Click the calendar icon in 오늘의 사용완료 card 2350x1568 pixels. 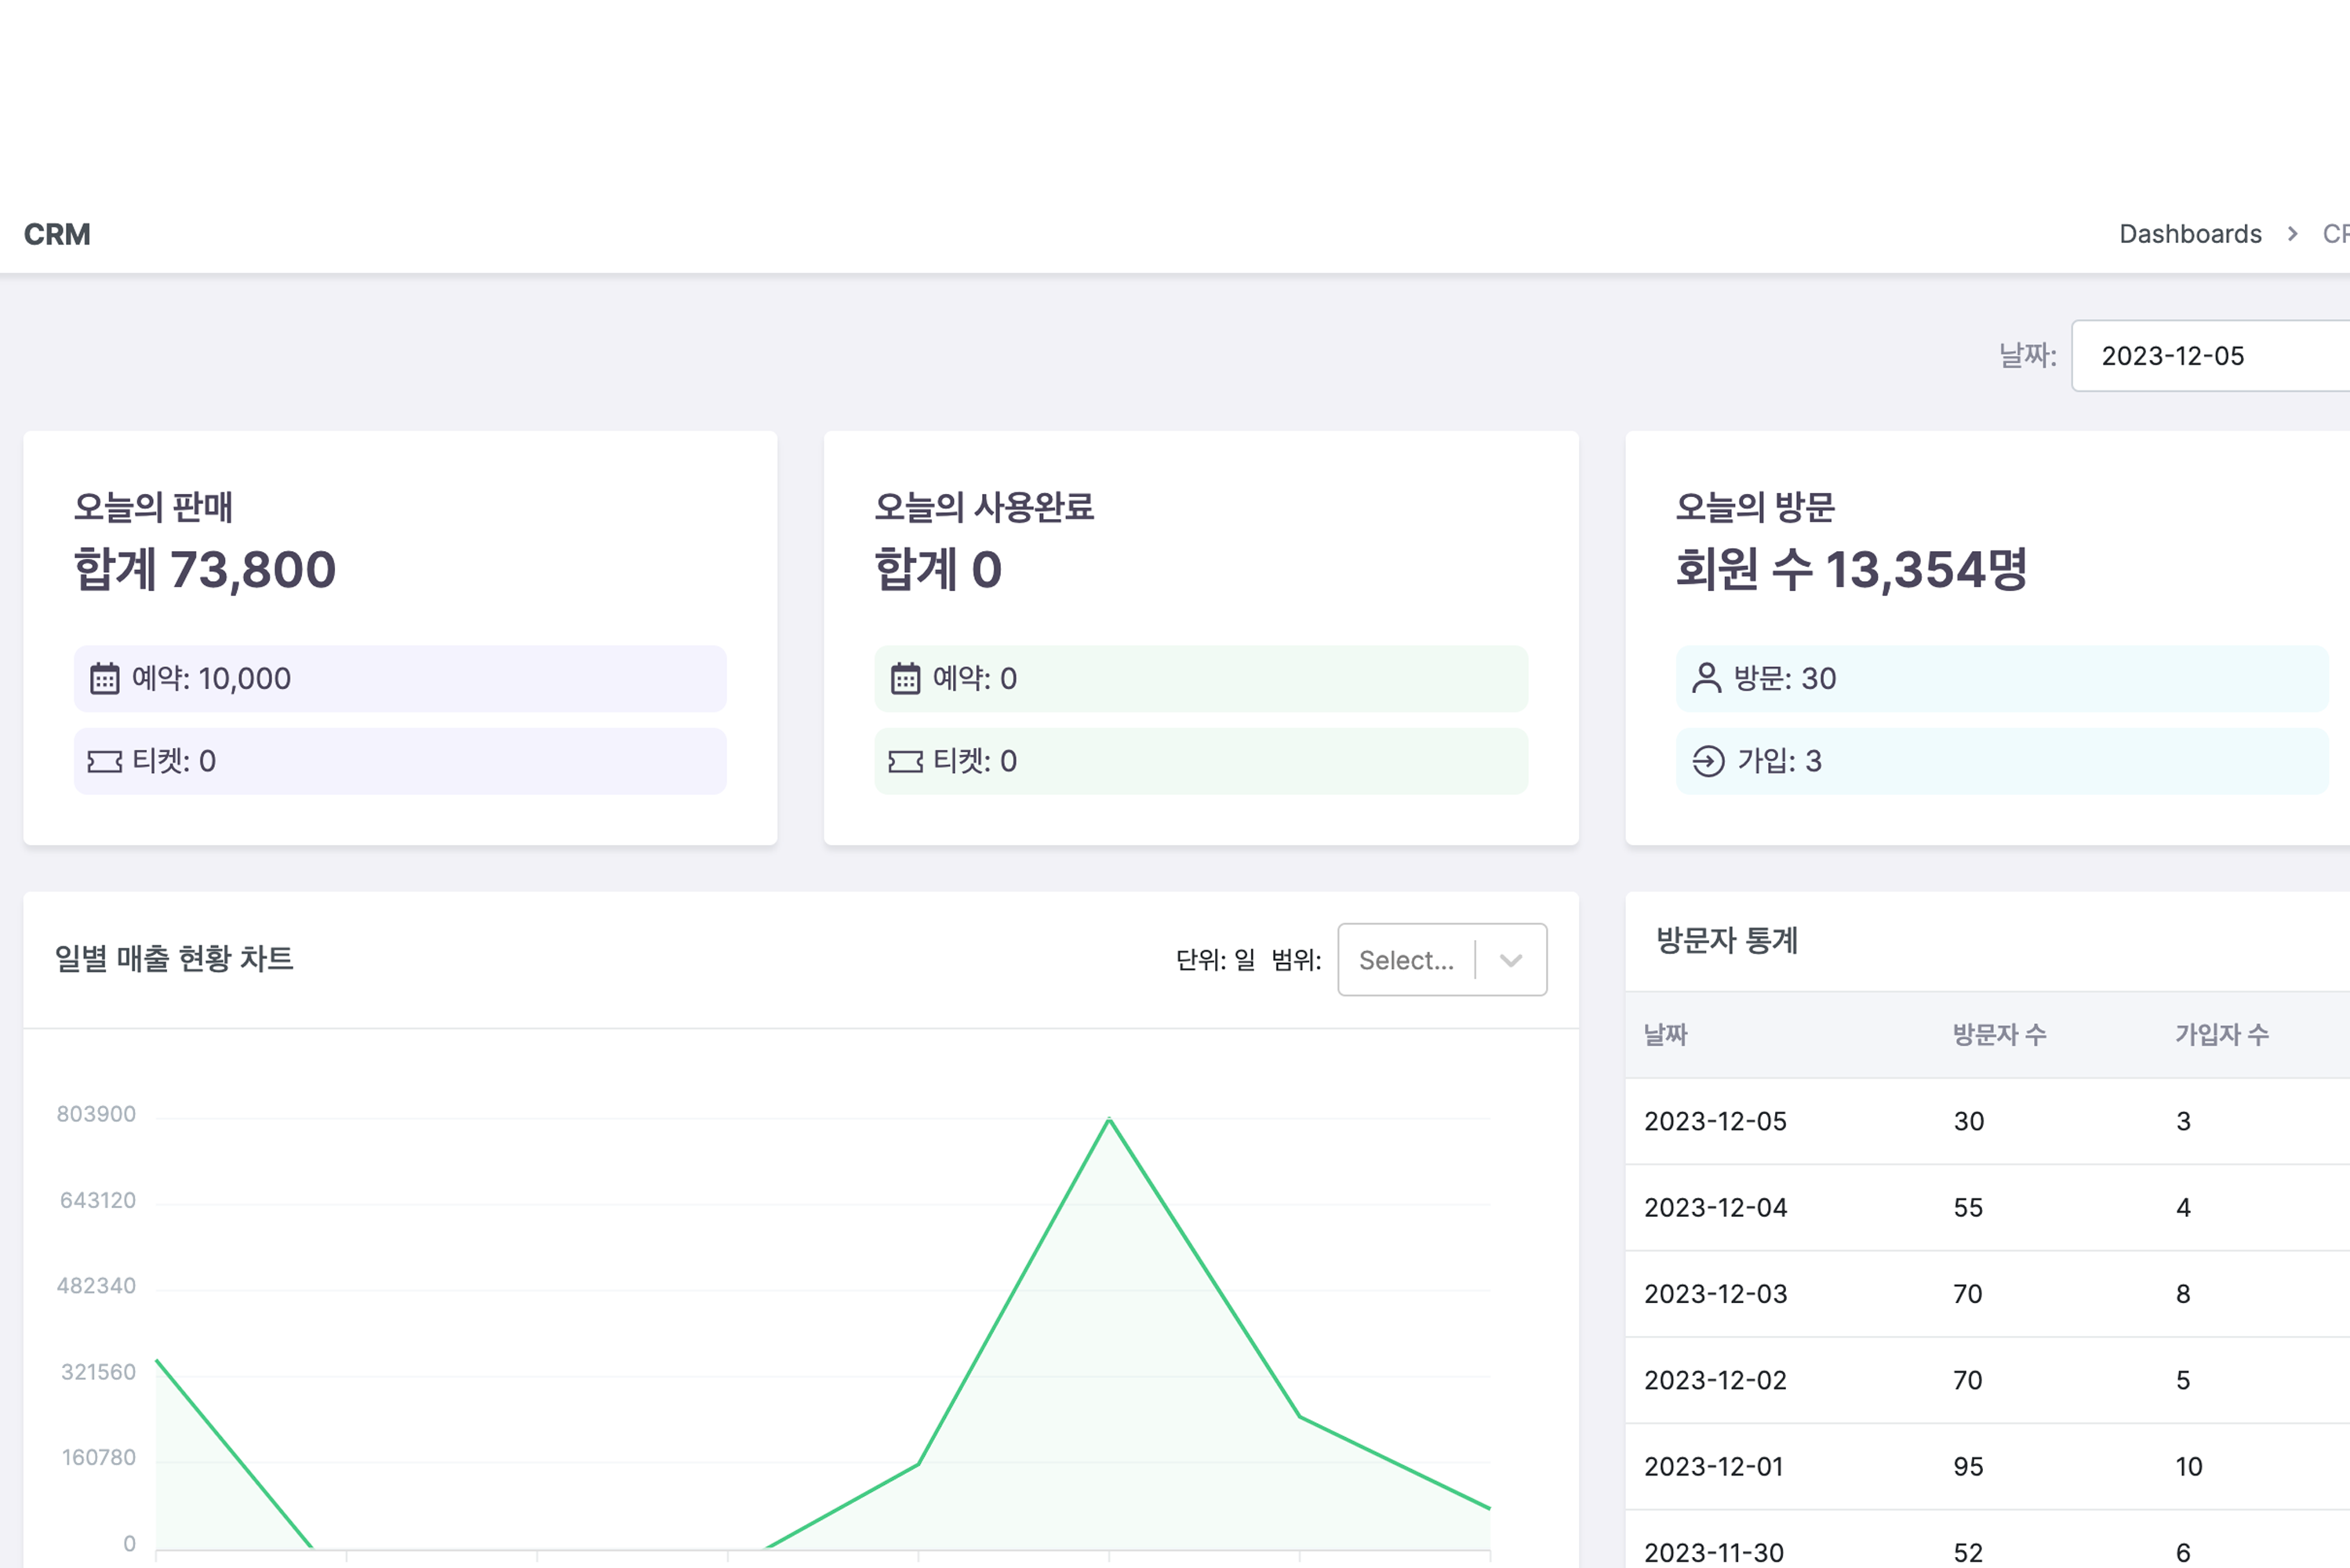tap(905, 679)
